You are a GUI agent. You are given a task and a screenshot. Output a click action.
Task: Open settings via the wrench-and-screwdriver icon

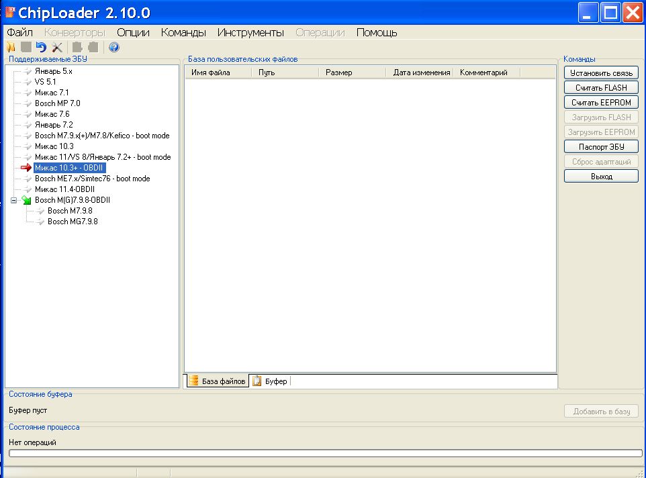[x=57, y=48]
